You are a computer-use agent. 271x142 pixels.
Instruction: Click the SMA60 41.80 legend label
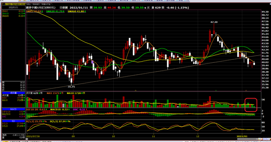pyautogui.click(x=77, y=11)
